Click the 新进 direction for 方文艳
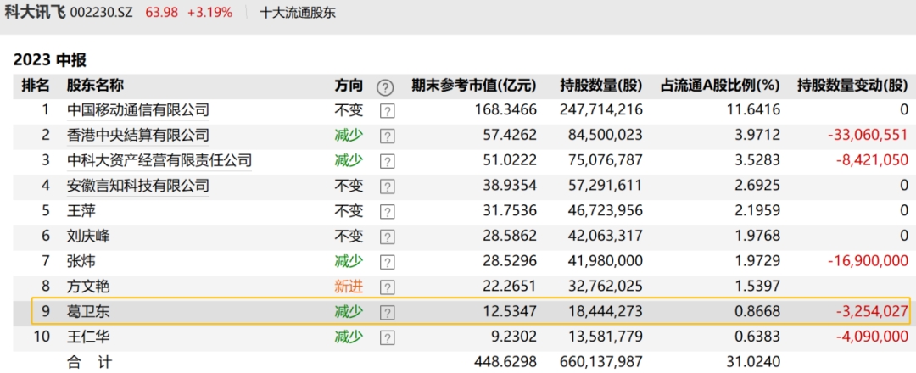916x373 pixels. [x=349, y=287]
